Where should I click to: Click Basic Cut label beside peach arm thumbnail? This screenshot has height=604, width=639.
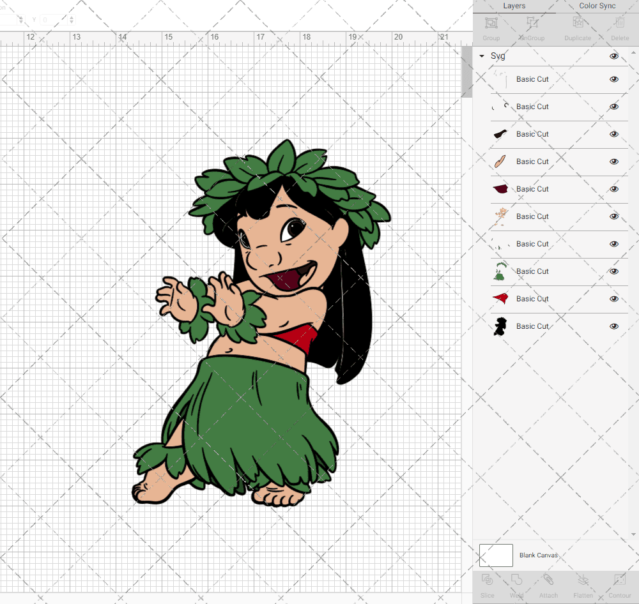pyautogui.click(x=532, y=162)
